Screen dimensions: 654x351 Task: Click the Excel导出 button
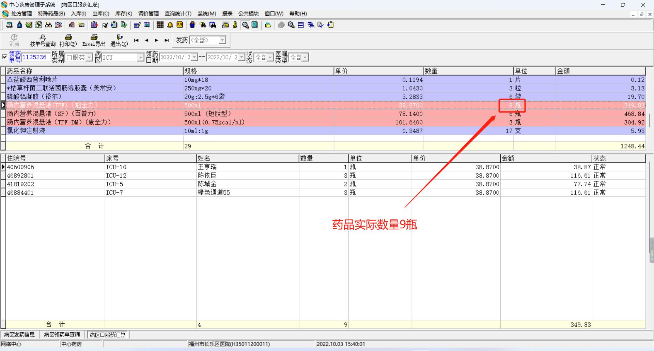pyautogui.click(x=94, y=41)
